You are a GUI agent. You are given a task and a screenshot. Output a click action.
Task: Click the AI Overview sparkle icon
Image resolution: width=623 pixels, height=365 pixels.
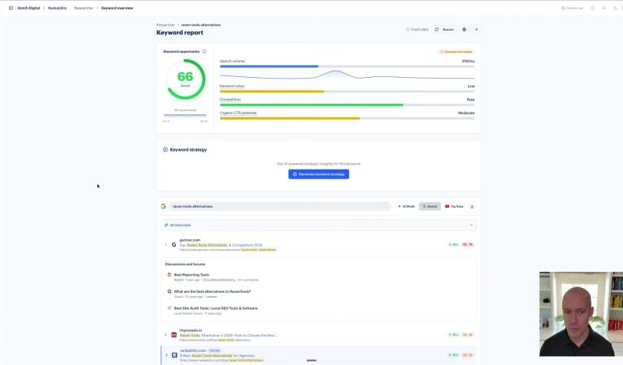click(166, 225)
